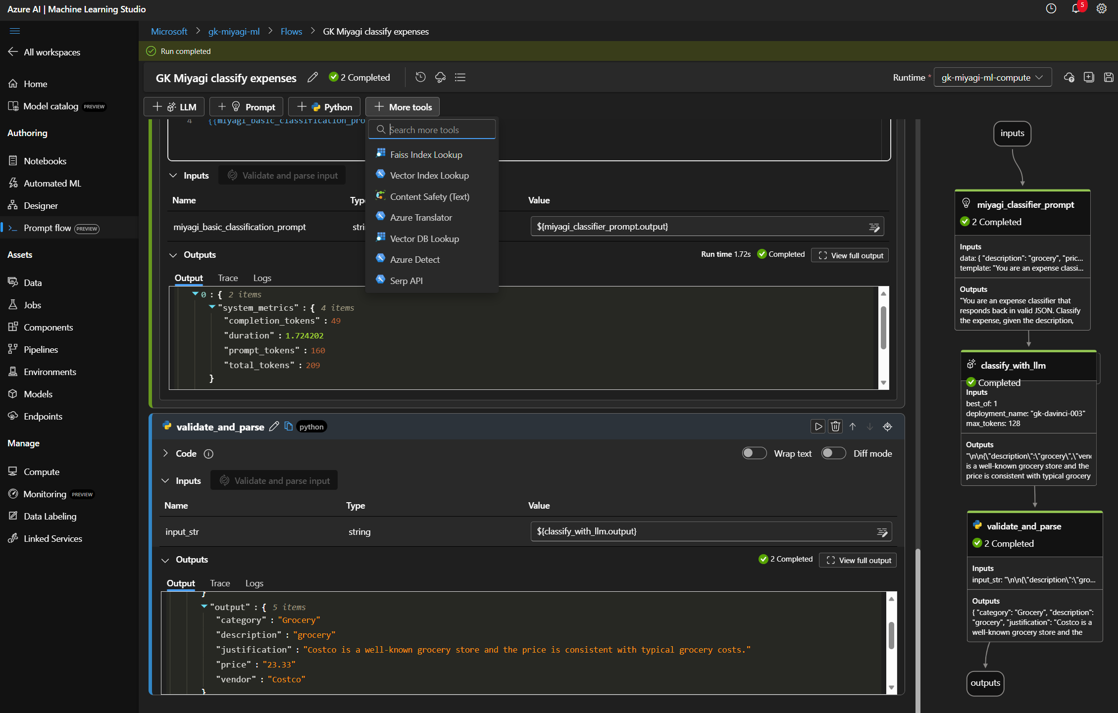Select Content Safety Text tool
This screenshot has height=713, width=1118.
pos(429,196)
